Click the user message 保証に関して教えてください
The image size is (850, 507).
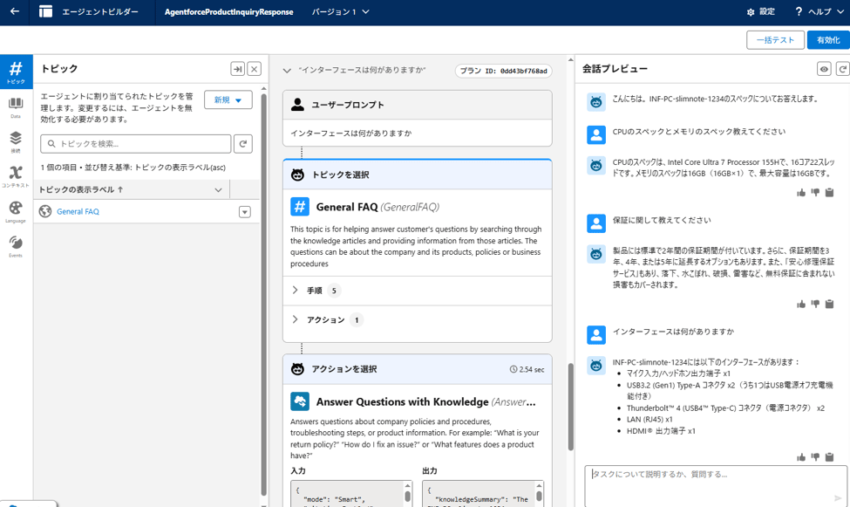click(662, 221)
